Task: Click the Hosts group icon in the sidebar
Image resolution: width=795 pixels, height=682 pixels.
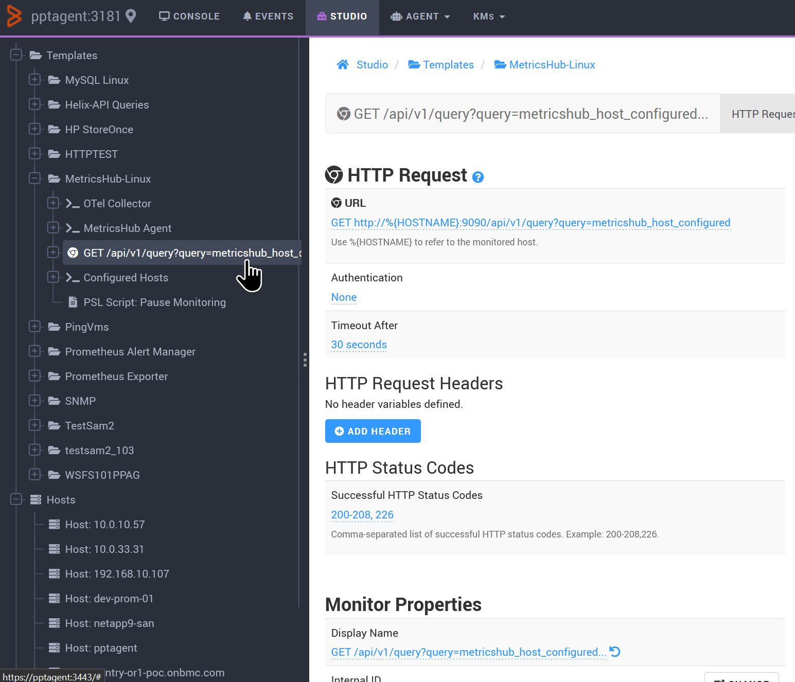Action: tap(34, 499)
